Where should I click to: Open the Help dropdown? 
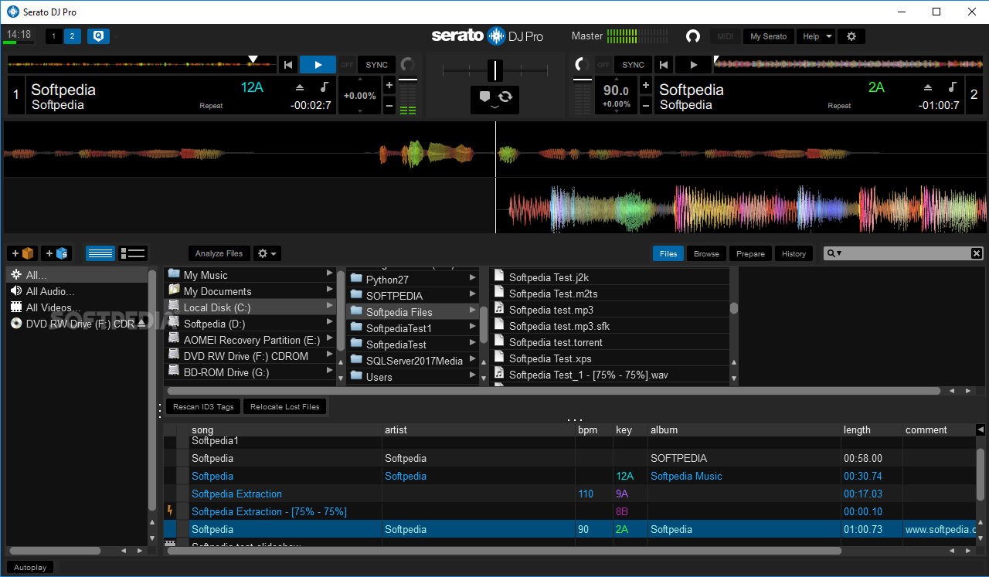pyautogui.click(x=817, y=36)
